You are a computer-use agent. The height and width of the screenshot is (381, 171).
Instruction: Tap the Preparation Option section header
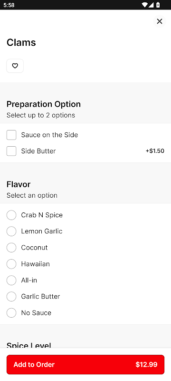tap(44, 104)
